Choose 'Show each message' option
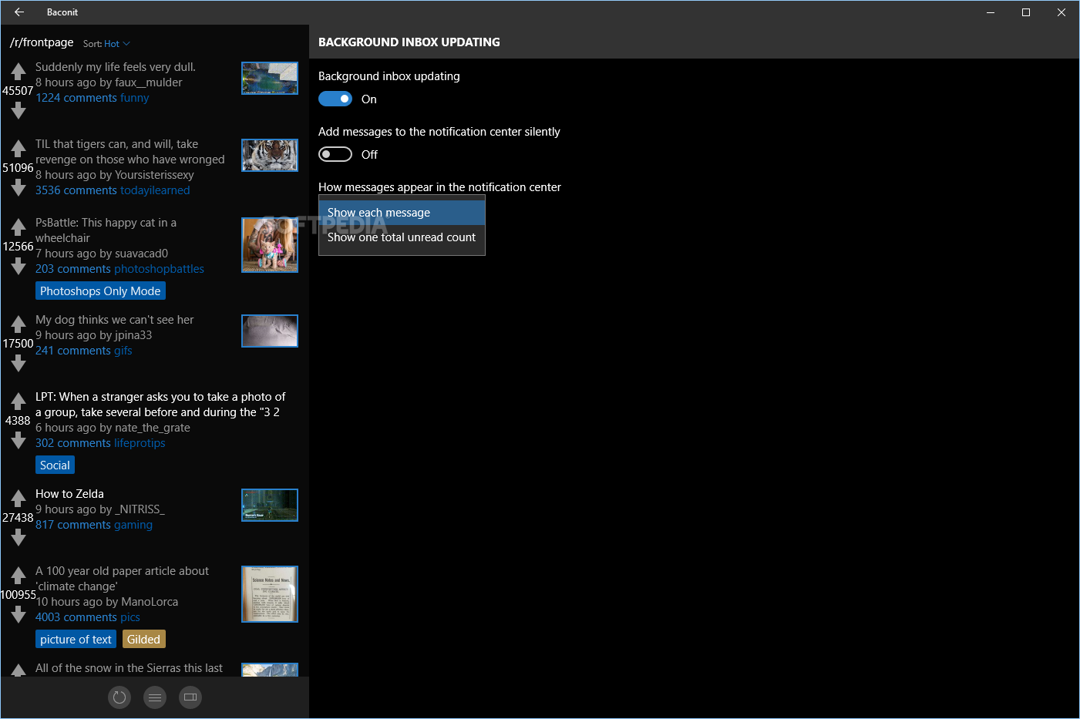 coord(402,213)
